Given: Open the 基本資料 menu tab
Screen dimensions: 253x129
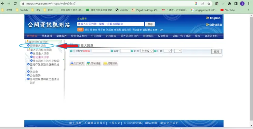Looking at the screenshot, I should click(x=47, y=36).
